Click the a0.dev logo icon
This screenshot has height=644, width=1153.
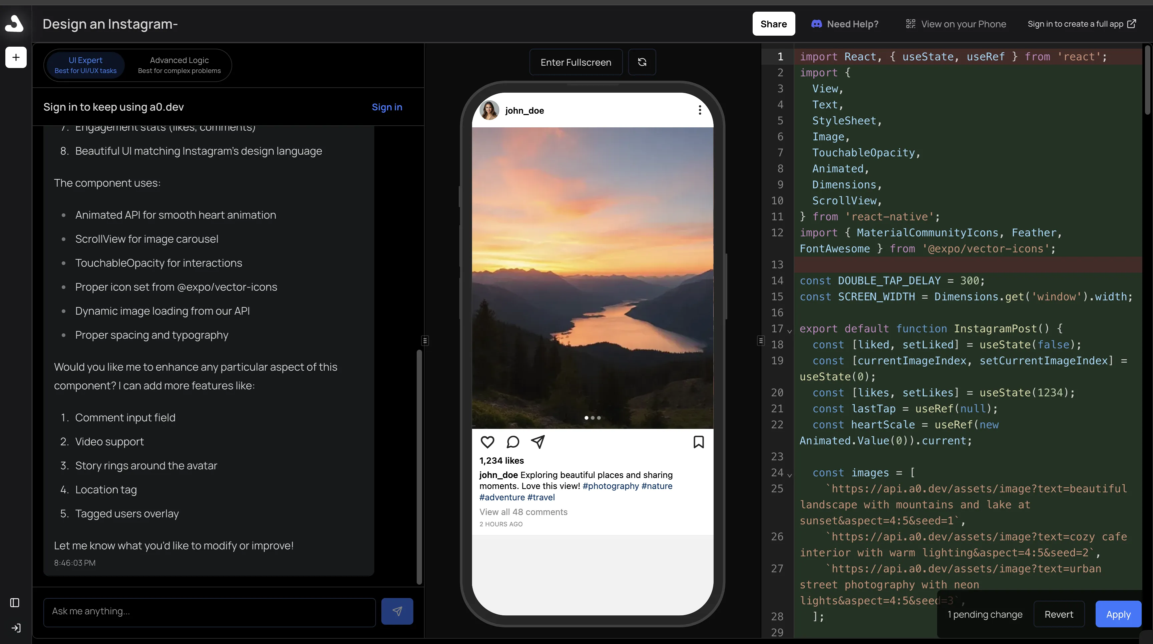[x=14, y=23]
